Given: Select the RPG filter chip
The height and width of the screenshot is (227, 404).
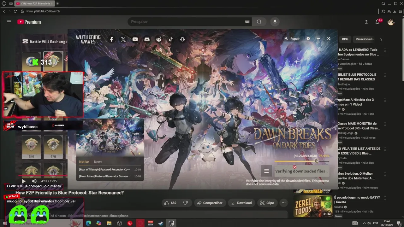Looking at the screenshot, I should [x=345, y=39].
